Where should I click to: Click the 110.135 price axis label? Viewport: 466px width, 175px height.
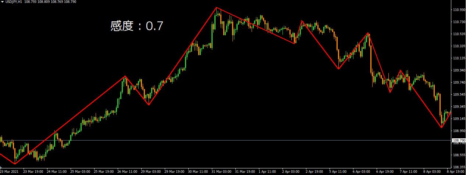click(459, 58)
